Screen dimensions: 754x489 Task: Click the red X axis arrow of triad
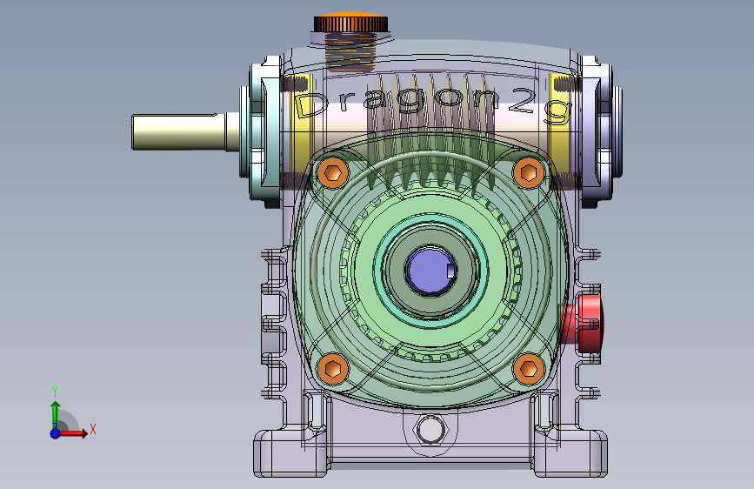72,433
